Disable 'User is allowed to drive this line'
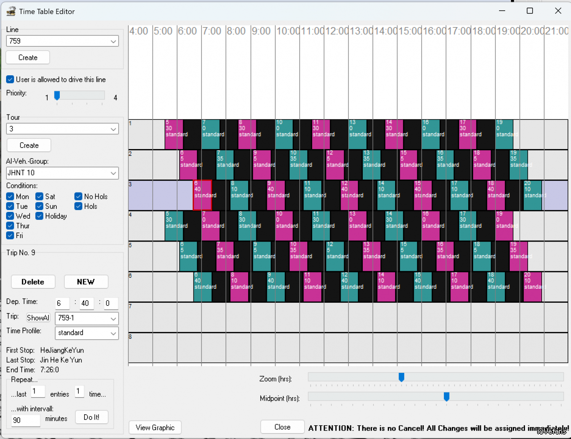Screen dimensions: 571x439 pos(10,80)
